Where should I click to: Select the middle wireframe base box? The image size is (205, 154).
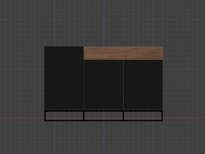click(x=104, y=116)
